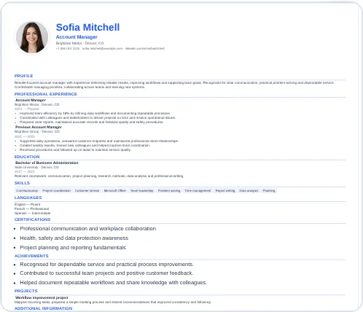Click the 'PROFILE' section heading

23,76
